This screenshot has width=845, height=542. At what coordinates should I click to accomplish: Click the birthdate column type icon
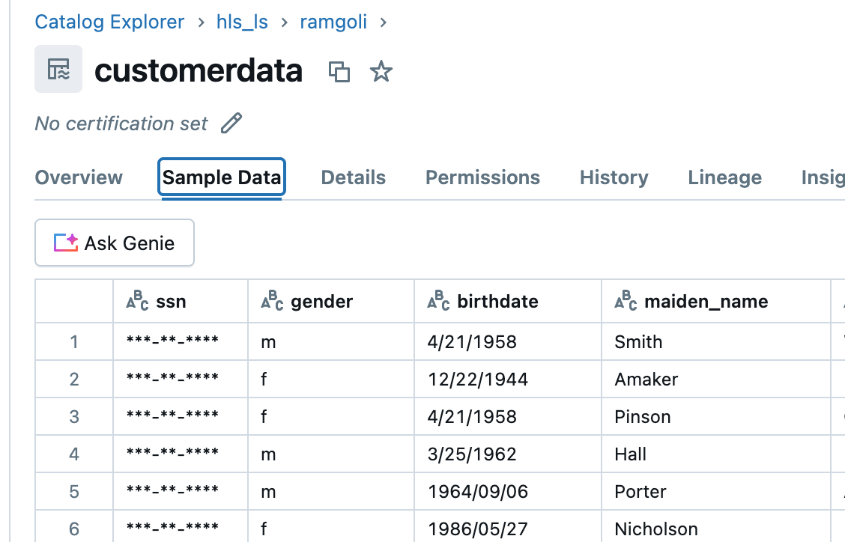click(x=438, y=301)
